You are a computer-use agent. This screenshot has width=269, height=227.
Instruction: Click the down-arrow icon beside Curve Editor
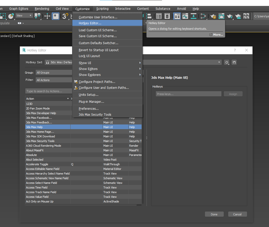[x=194, y=16]
